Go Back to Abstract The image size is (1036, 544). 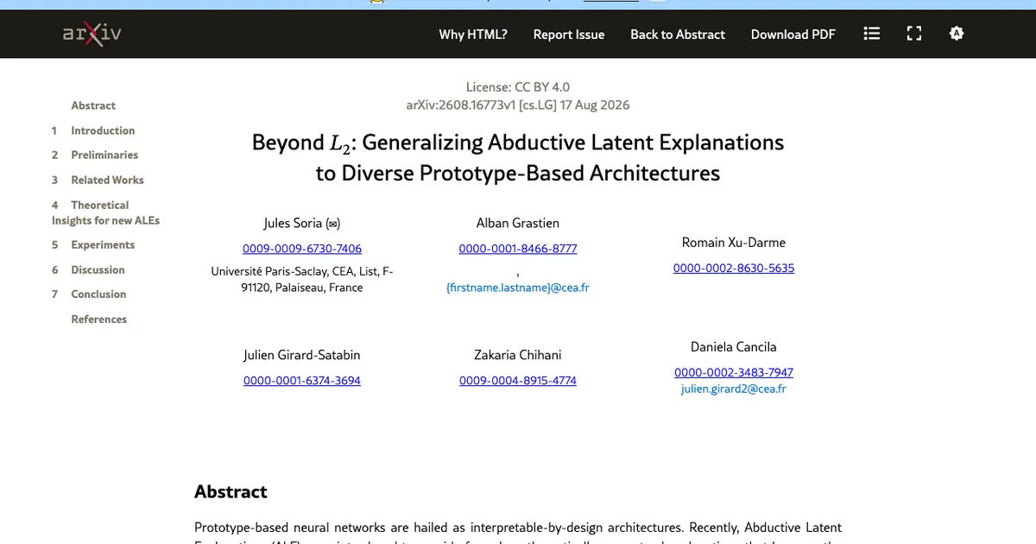[678, 35]
